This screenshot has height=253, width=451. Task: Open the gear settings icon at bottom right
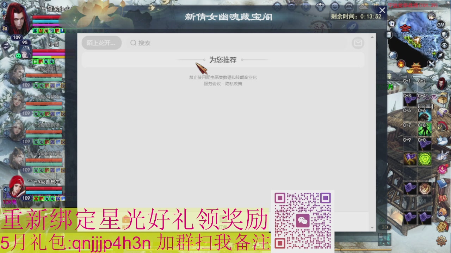[441, 241]
